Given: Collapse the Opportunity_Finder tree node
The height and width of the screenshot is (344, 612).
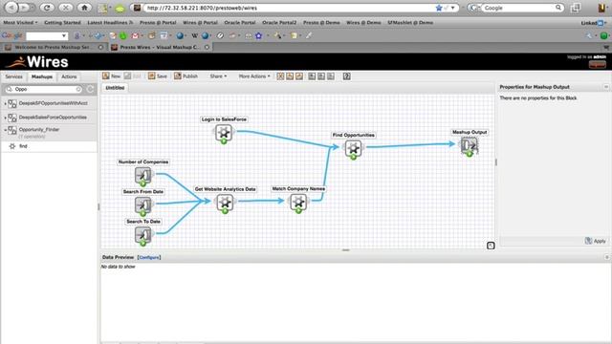Looking at the screenshot, I should coord(5,130).
